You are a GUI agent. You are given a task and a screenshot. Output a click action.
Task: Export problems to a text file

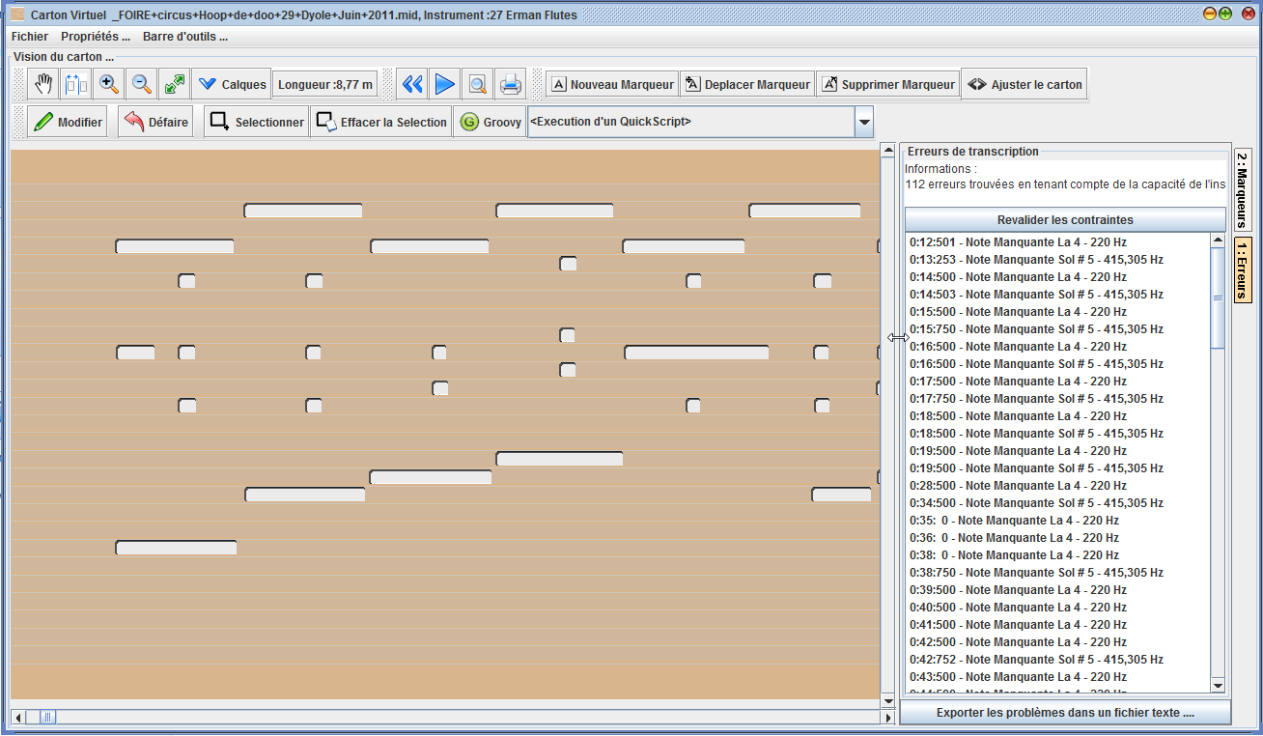[x=1064, y=713]
